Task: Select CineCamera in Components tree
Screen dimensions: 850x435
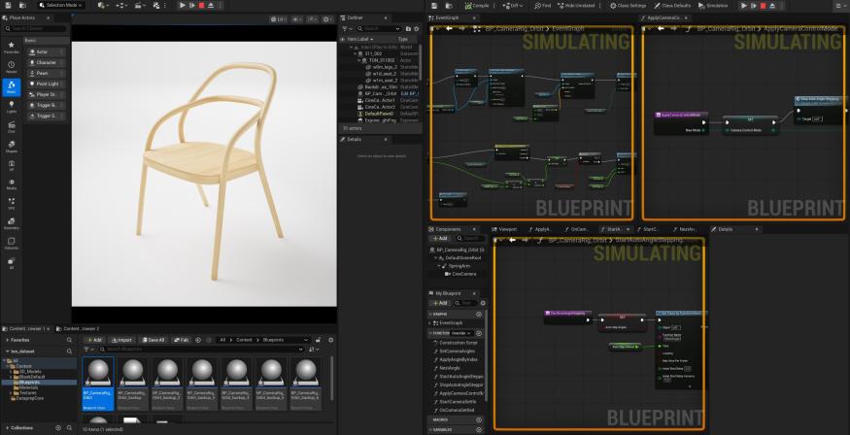Action: 459,274
